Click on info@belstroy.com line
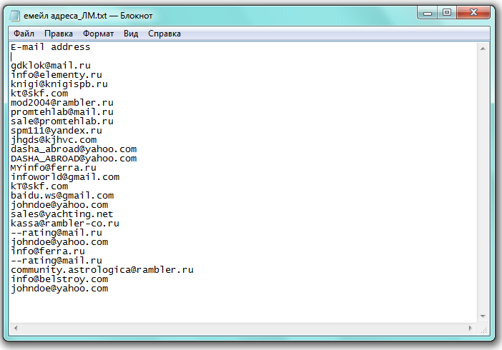The height and width of the screenshot is (350, 502). [59, 279]
